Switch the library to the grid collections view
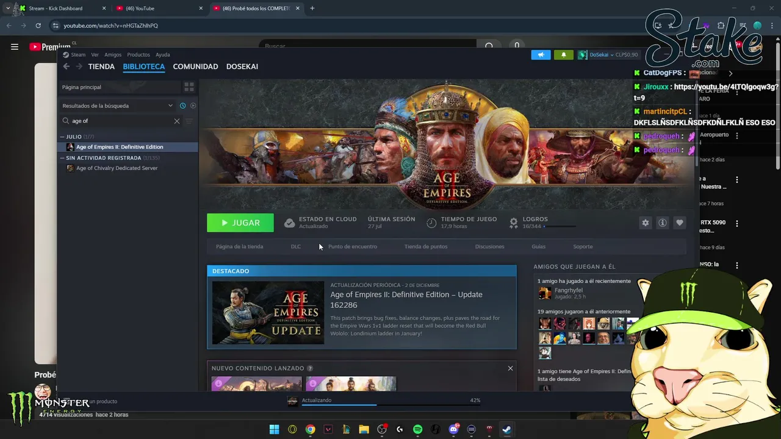 [x=189, y=87]
